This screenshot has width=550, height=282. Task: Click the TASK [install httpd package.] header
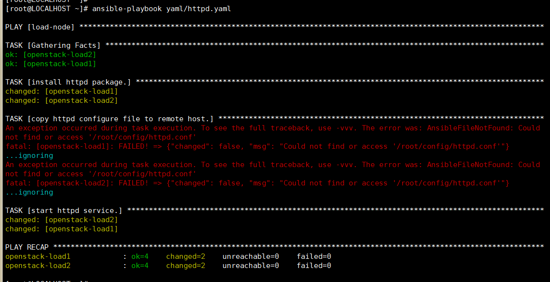pyautogui.click(x=68, y=82)
